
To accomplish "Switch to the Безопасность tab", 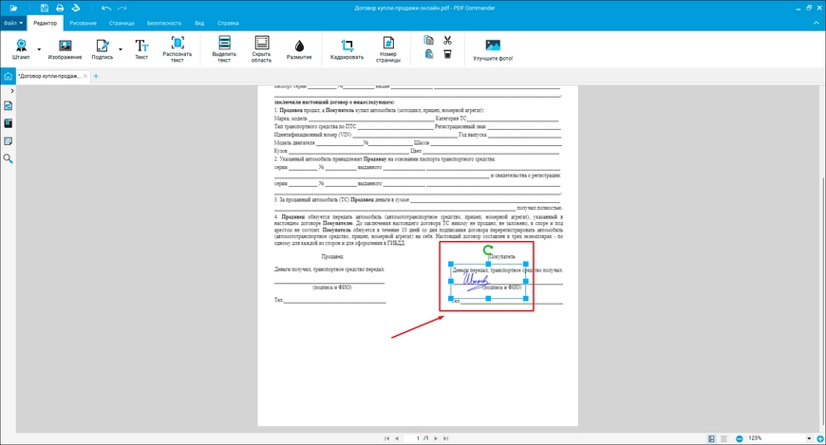I will click(x=164, y=23).
